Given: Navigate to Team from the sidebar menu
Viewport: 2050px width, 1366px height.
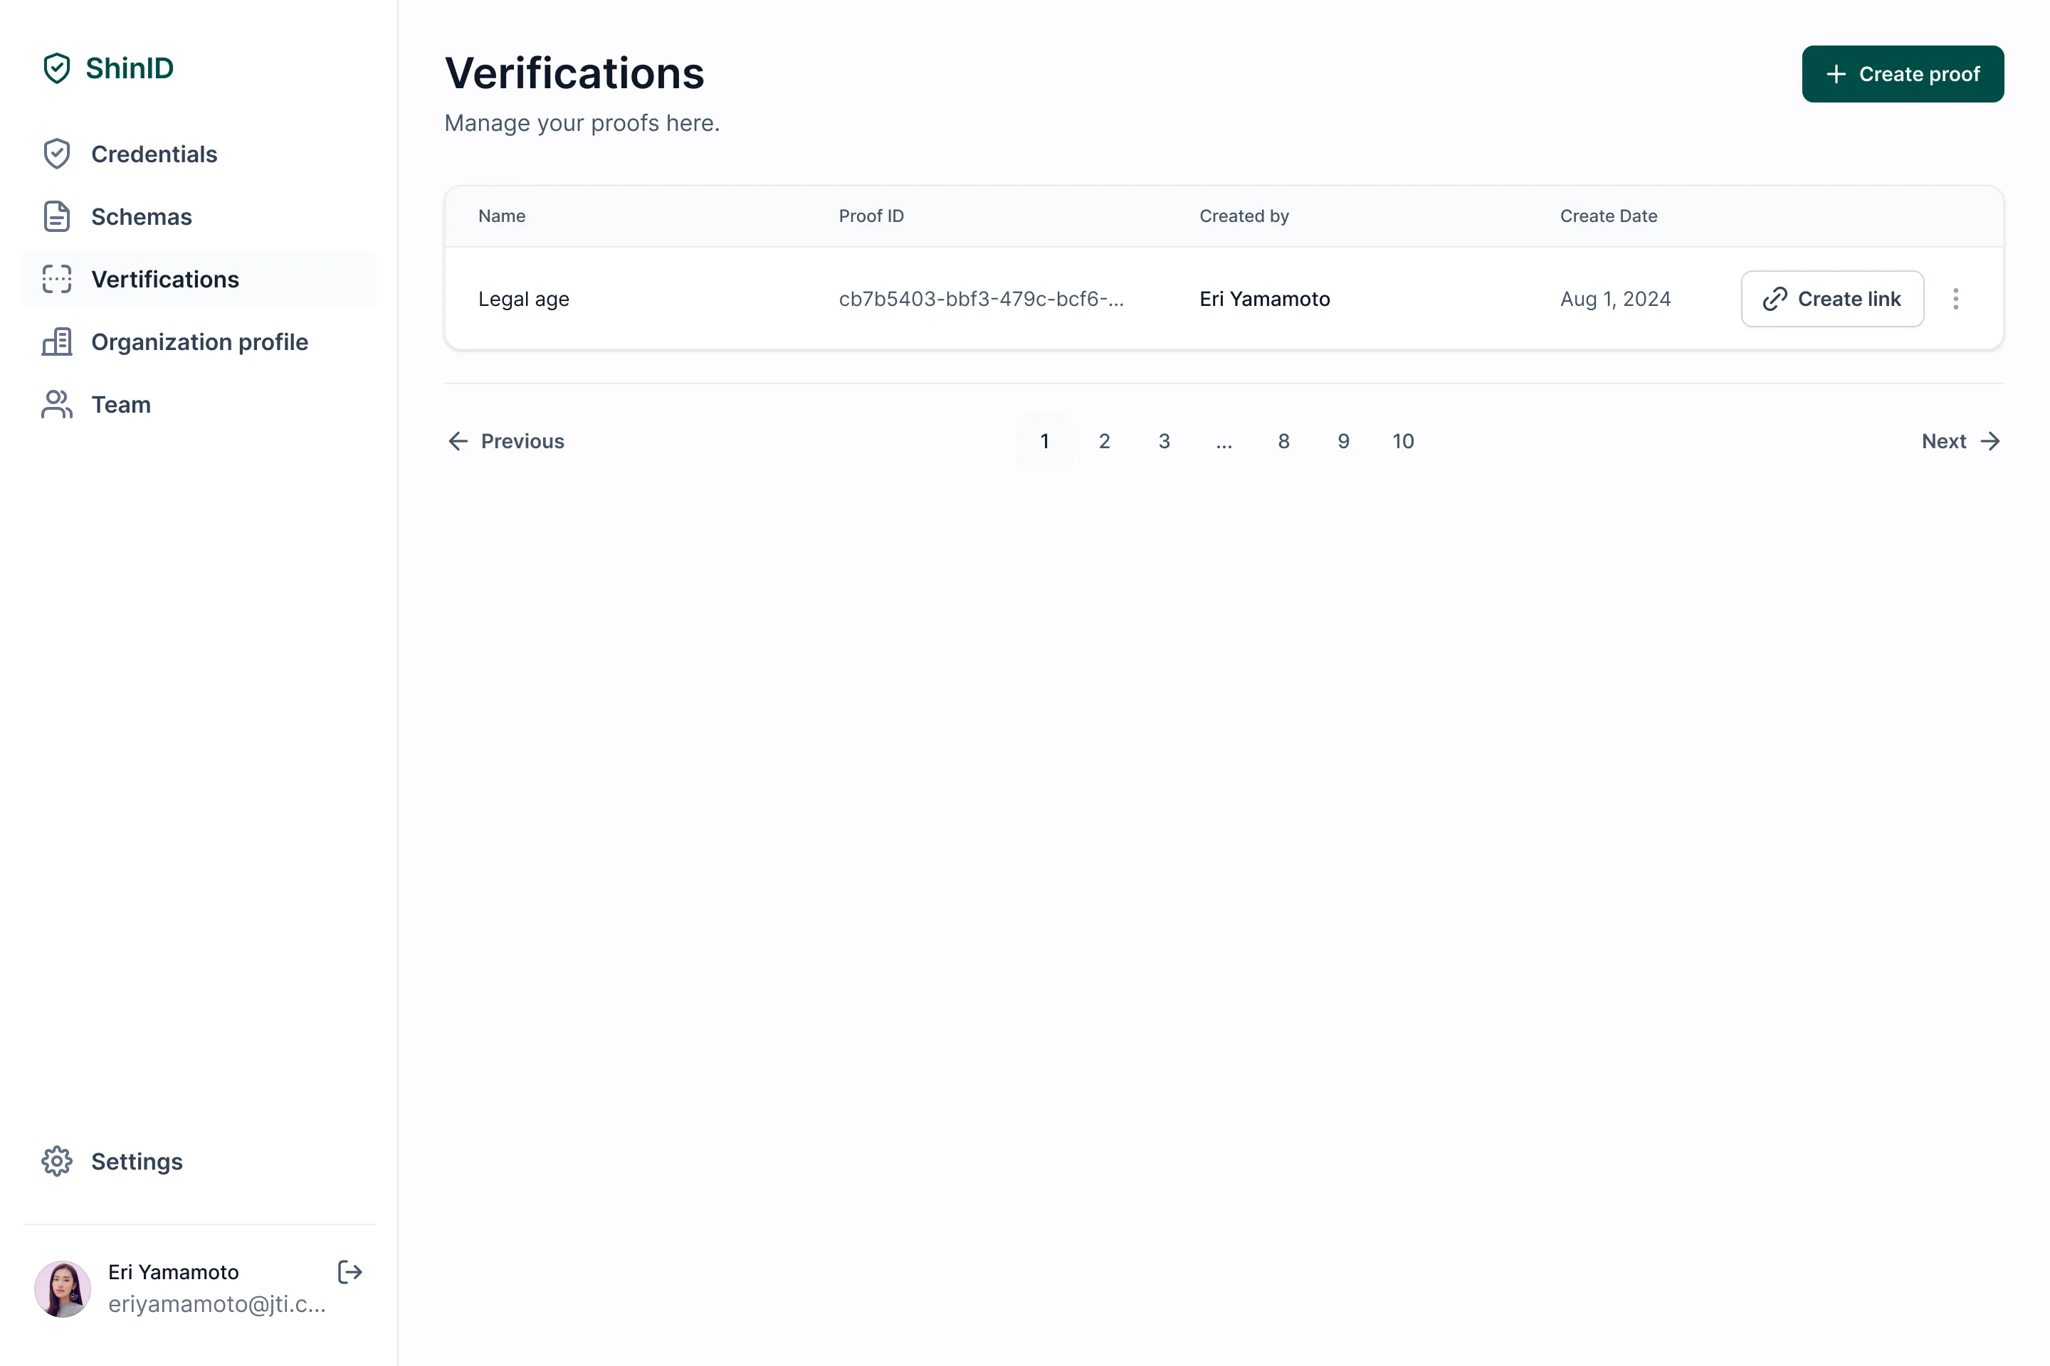Looking at the screenshot, I should coord(120,404).
